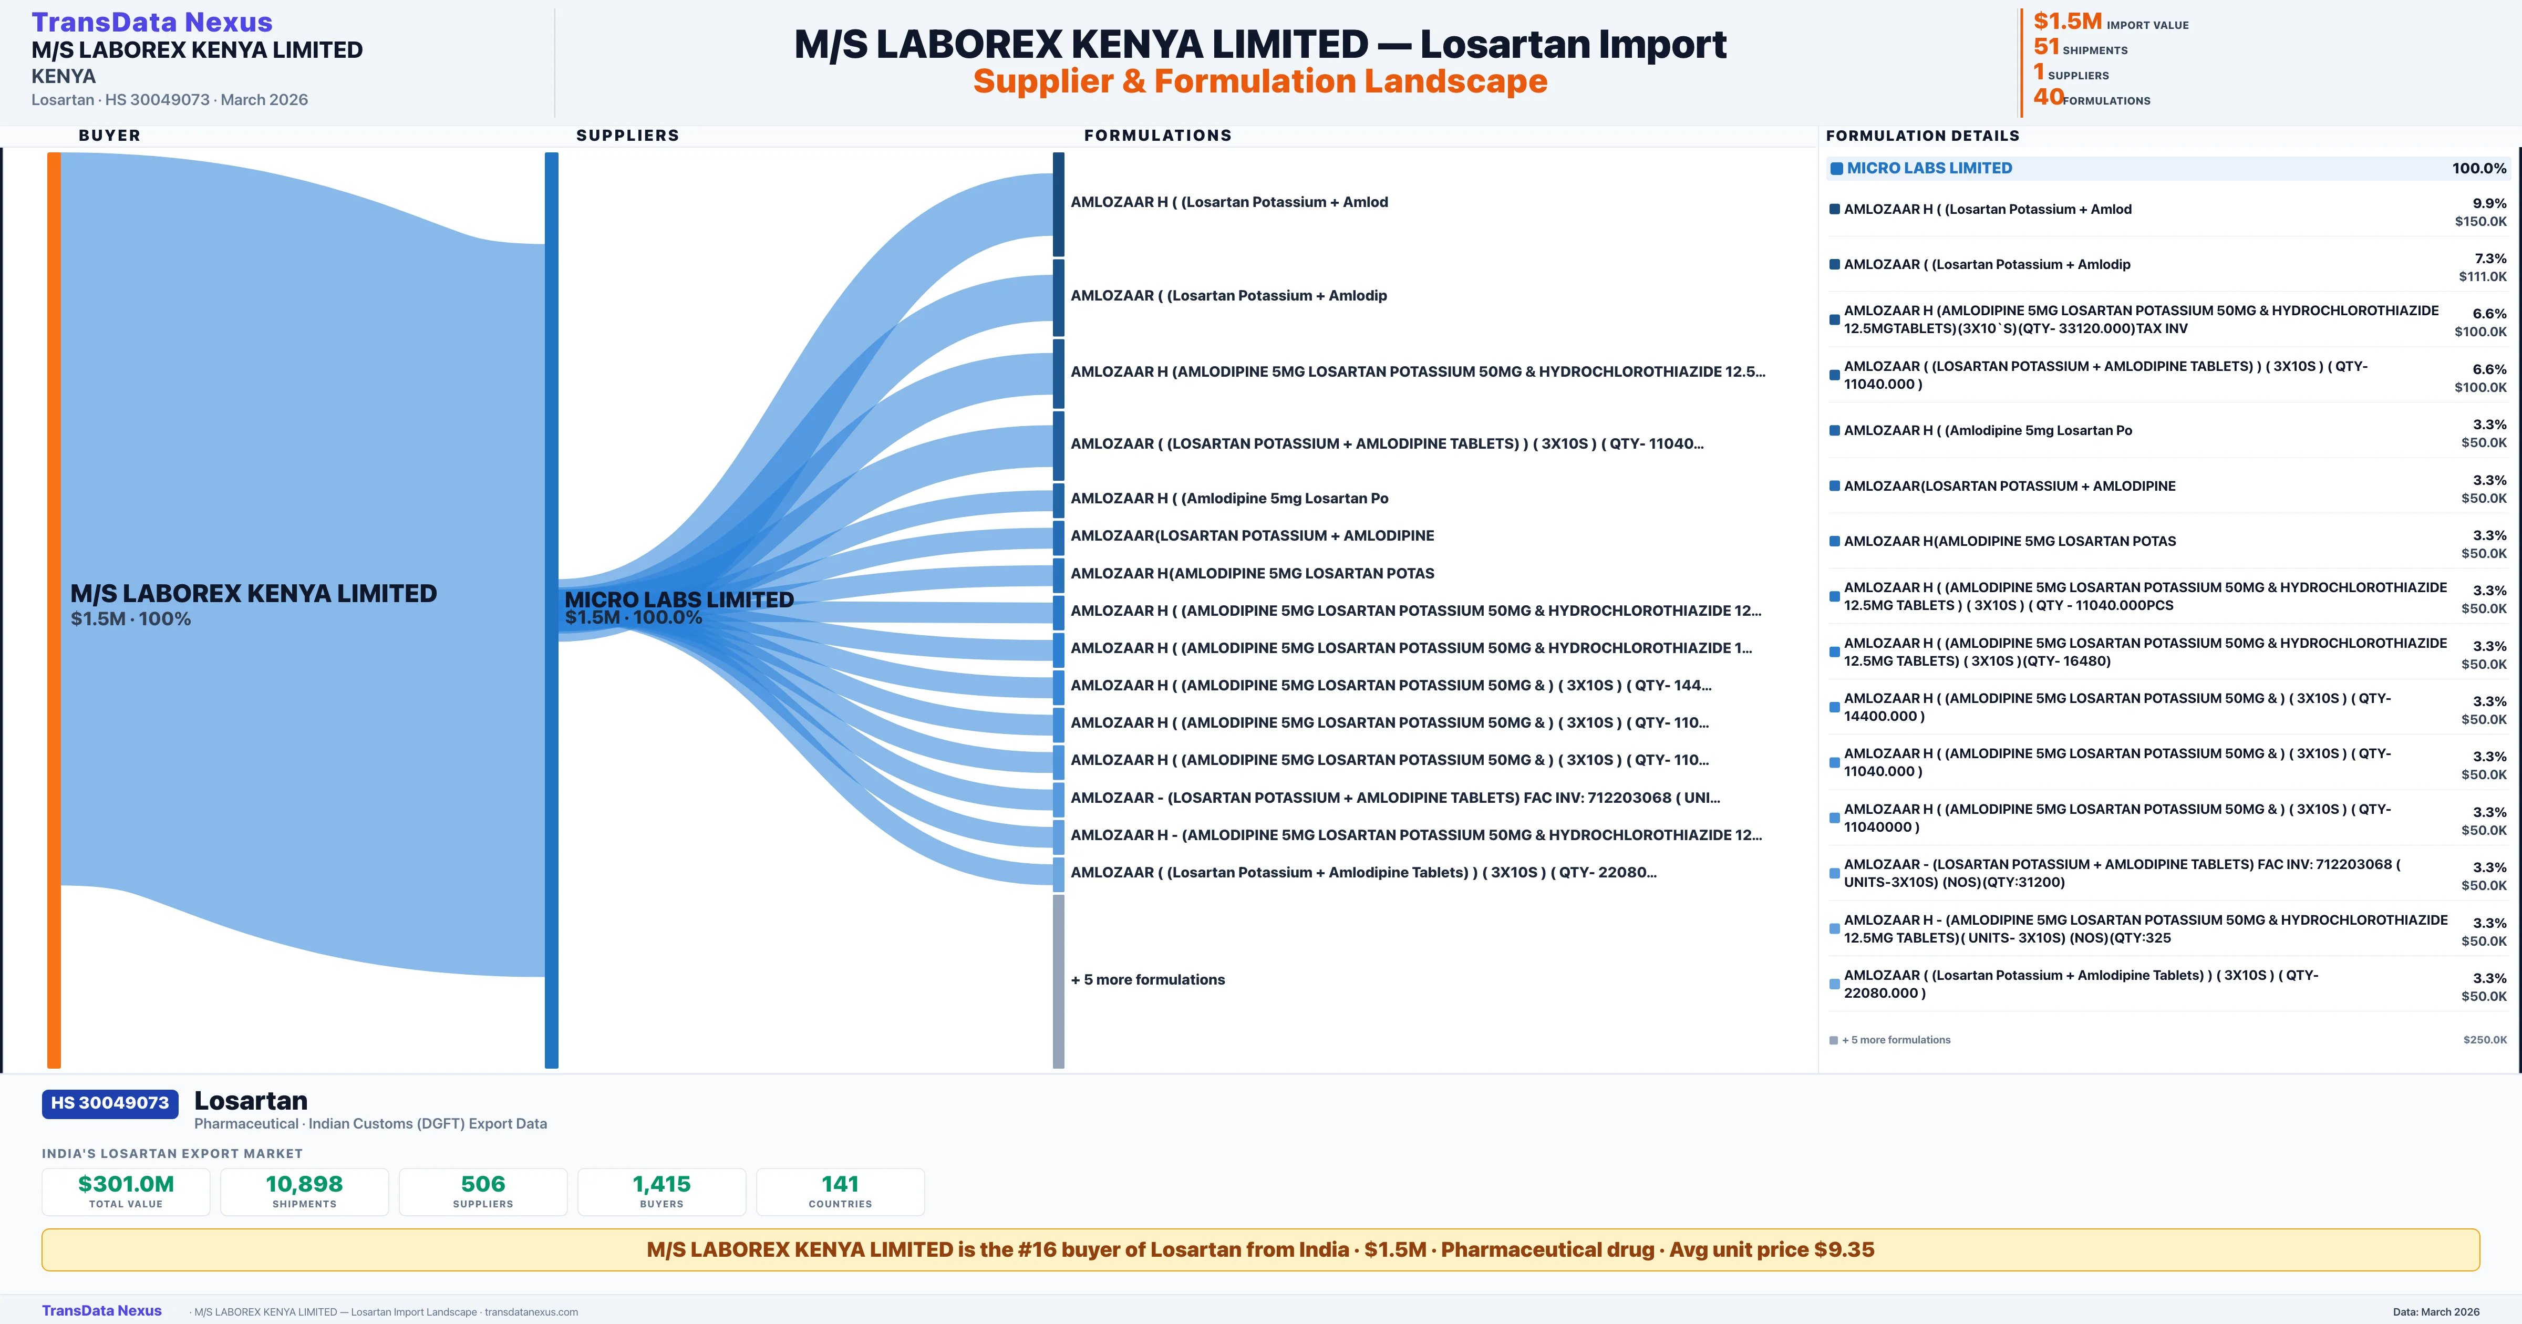Click the $111.0K AMLOZAAR detail swatch

coord(1835,264)
